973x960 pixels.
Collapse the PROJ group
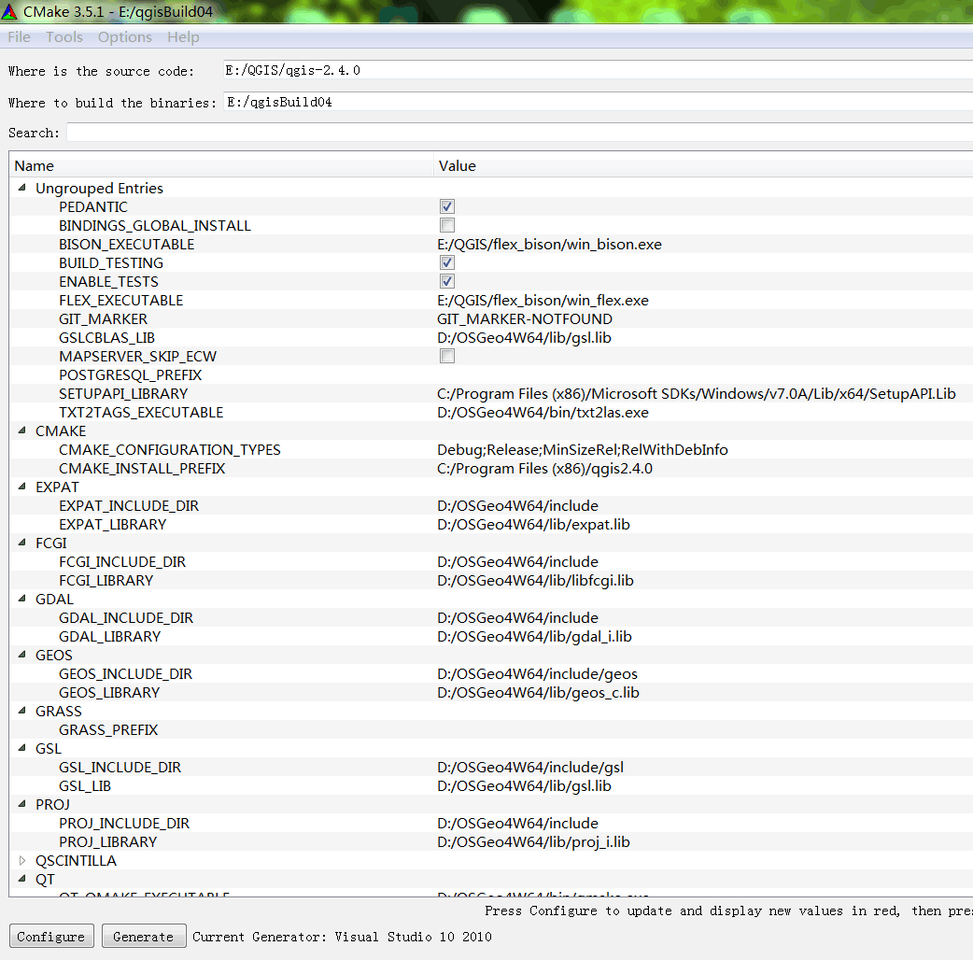coord(22,804)
